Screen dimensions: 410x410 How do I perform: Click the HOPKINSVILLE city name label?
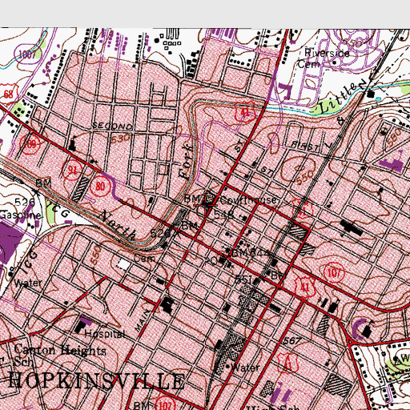97,381
